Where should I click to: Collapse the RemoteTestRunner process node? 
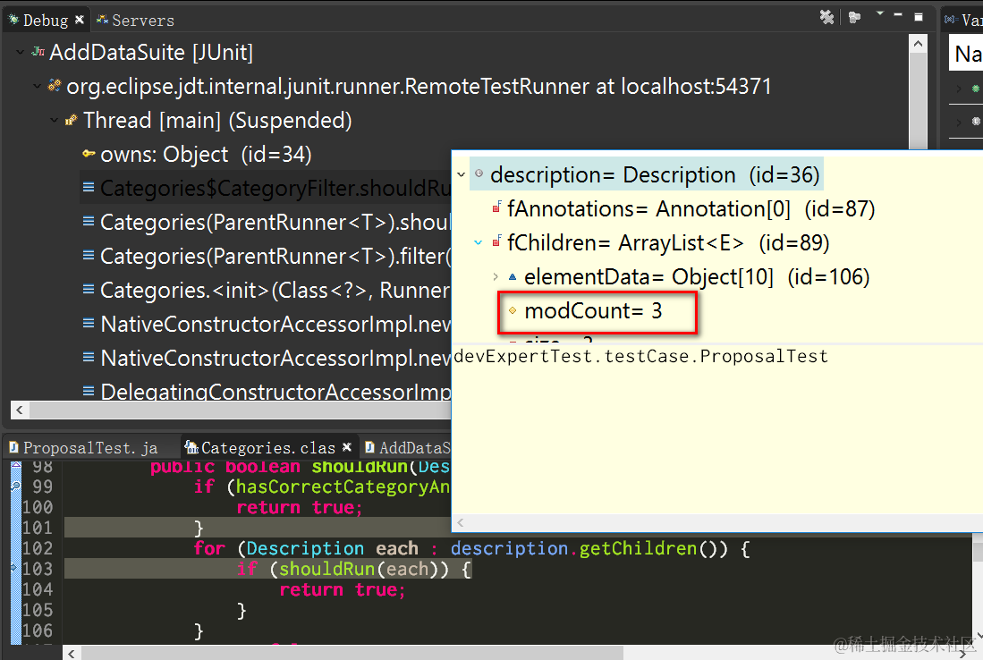(37, 86)
